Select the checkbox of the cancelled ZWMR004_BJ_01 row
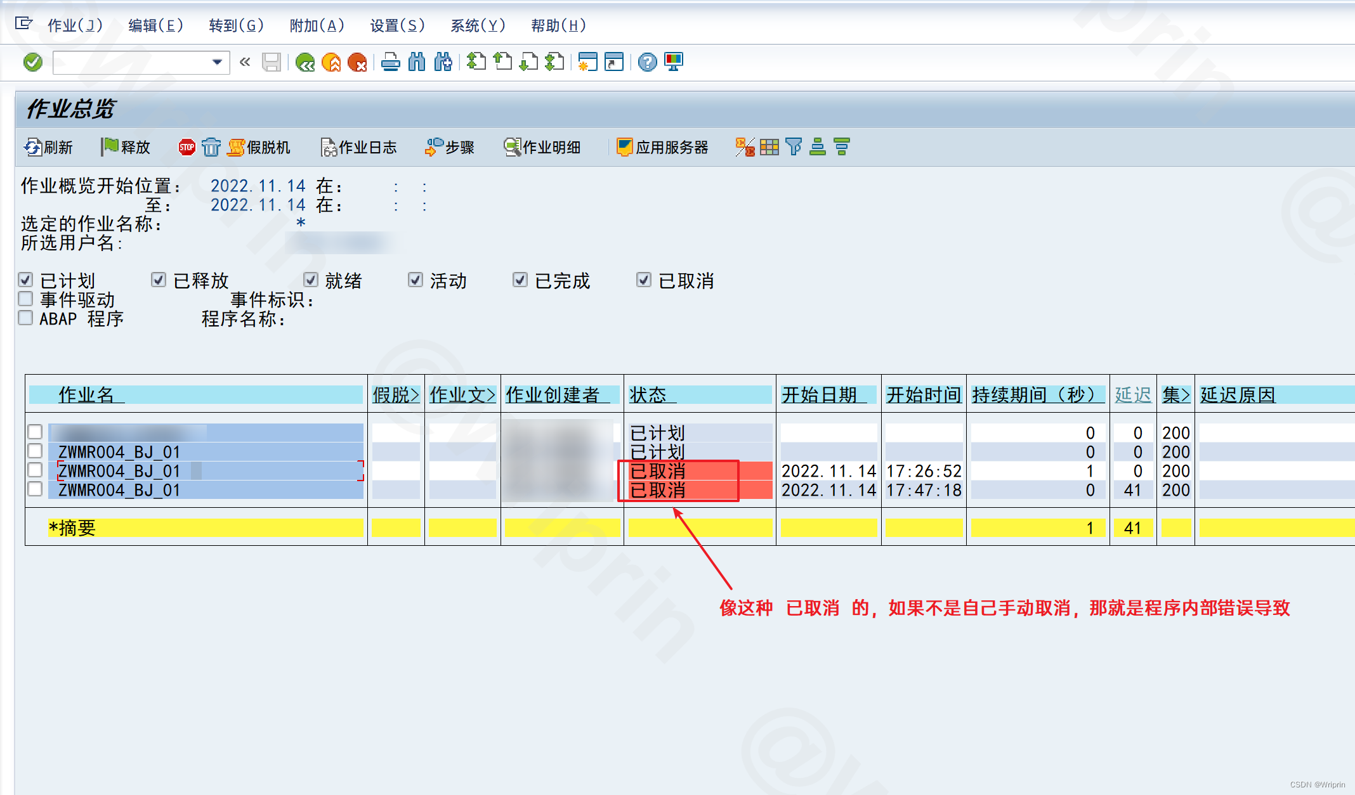 (x=36, y=470)
